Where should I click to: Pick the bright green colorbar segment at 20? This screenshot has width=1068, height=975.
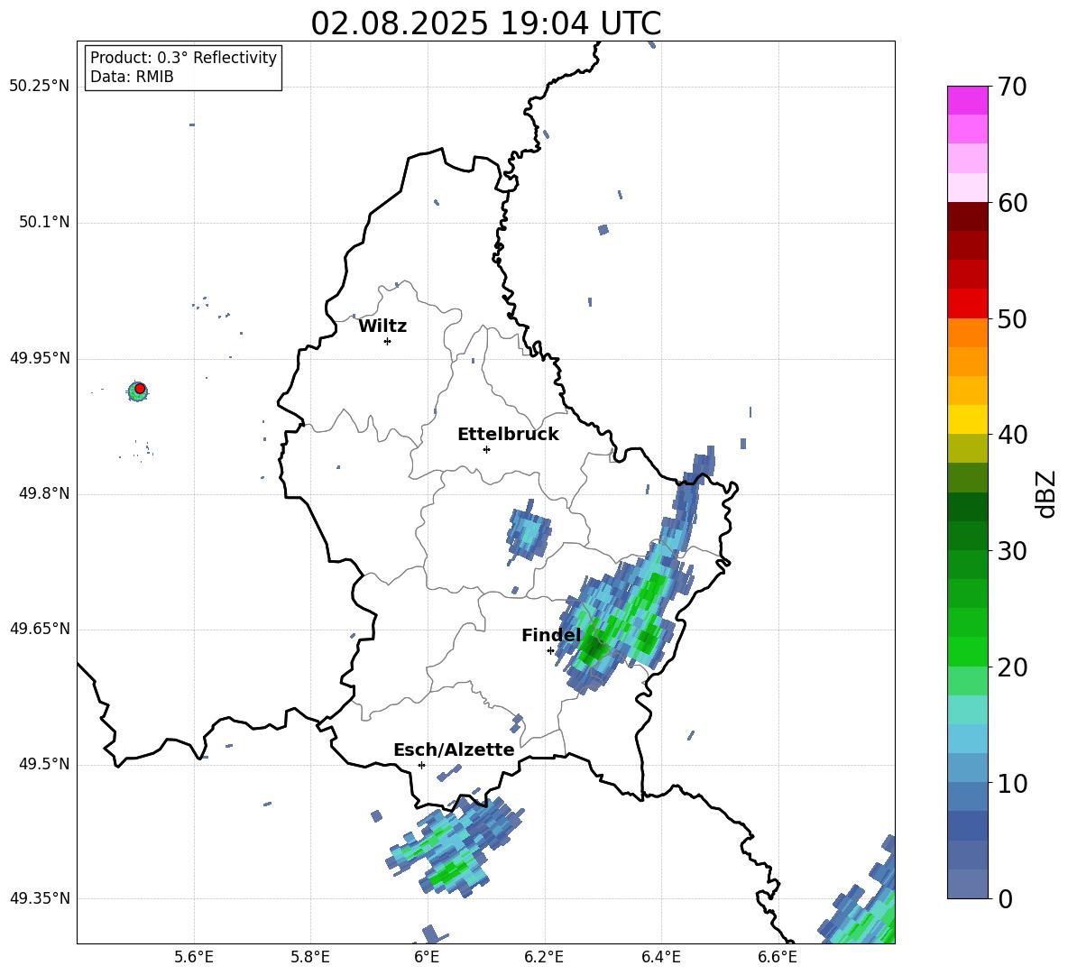pyautogui.click(x=967, y=651)
